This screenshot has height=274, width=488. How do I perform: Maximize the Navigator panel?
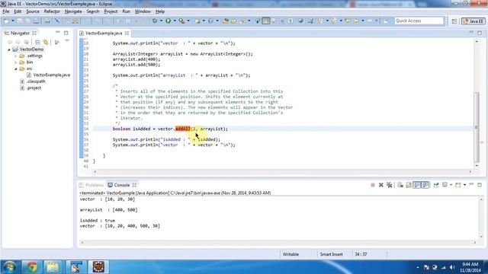click(x=66, y=33)
